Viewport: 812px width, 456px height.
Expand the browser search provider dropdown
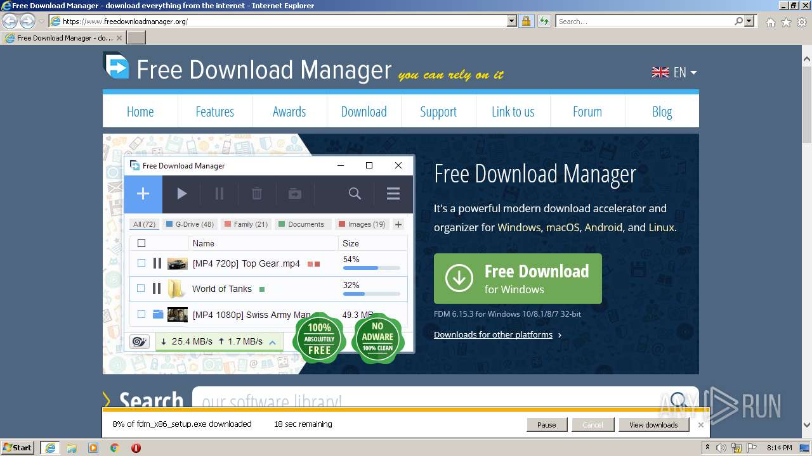[x=750, y=22]
